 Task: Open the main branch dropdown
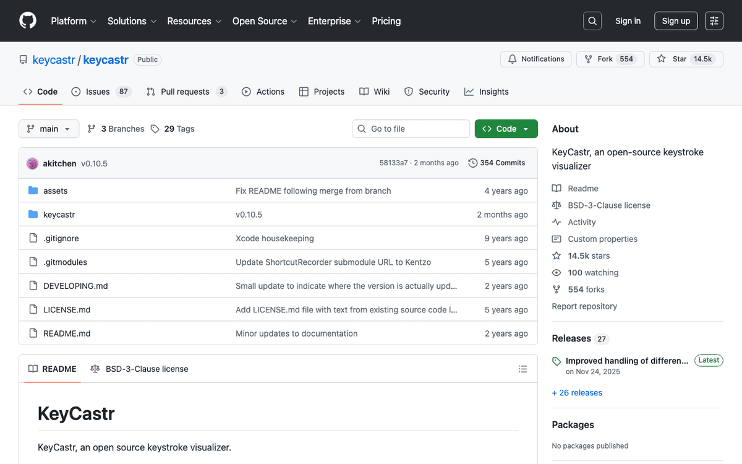pyautogui.click(x=48, y=129)
